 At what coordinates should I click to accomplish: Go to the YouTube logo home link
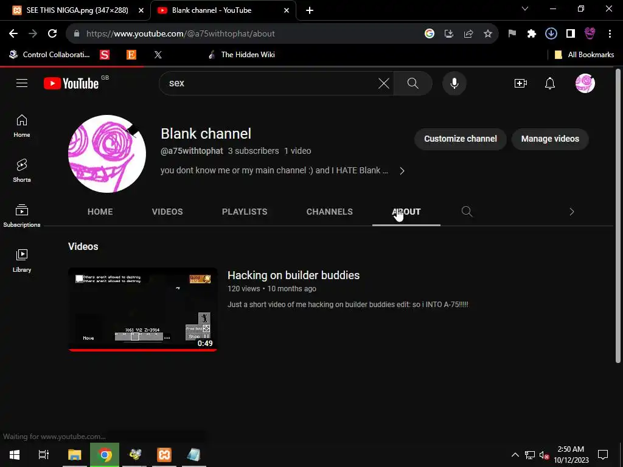[71, 83]
